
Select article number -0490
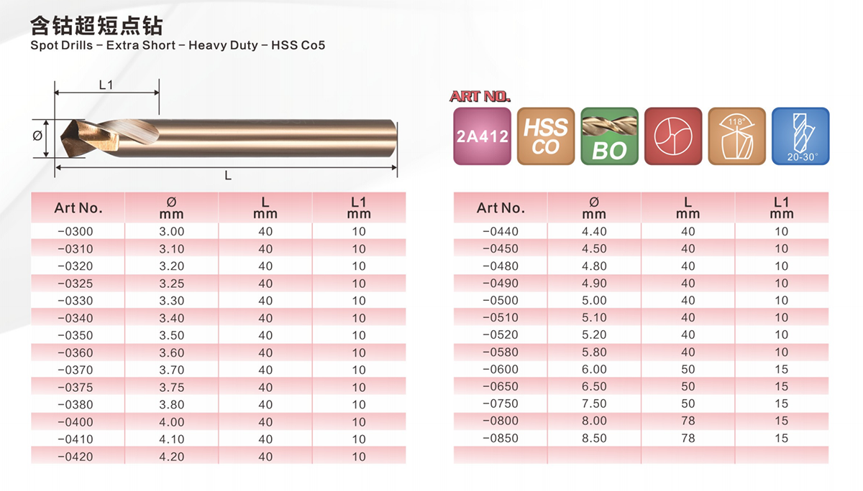click(x=500, y=283)
